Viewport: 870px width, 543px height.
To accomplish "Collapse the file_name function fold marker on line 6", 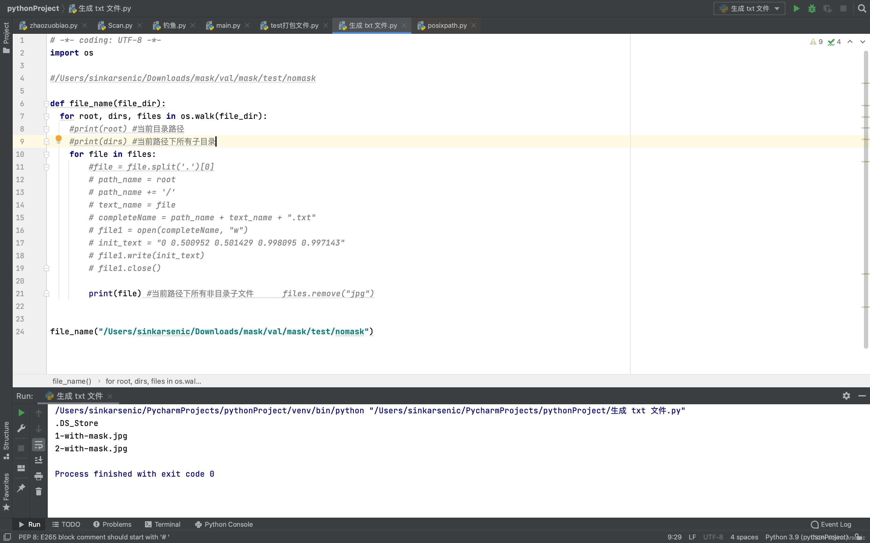I will point(47,104).
